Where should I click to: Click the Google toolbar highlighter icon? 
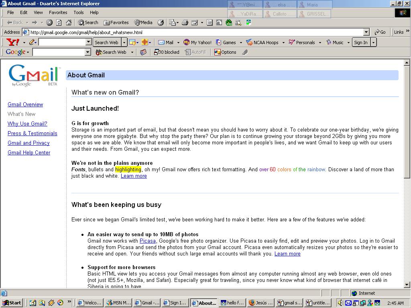245,52
